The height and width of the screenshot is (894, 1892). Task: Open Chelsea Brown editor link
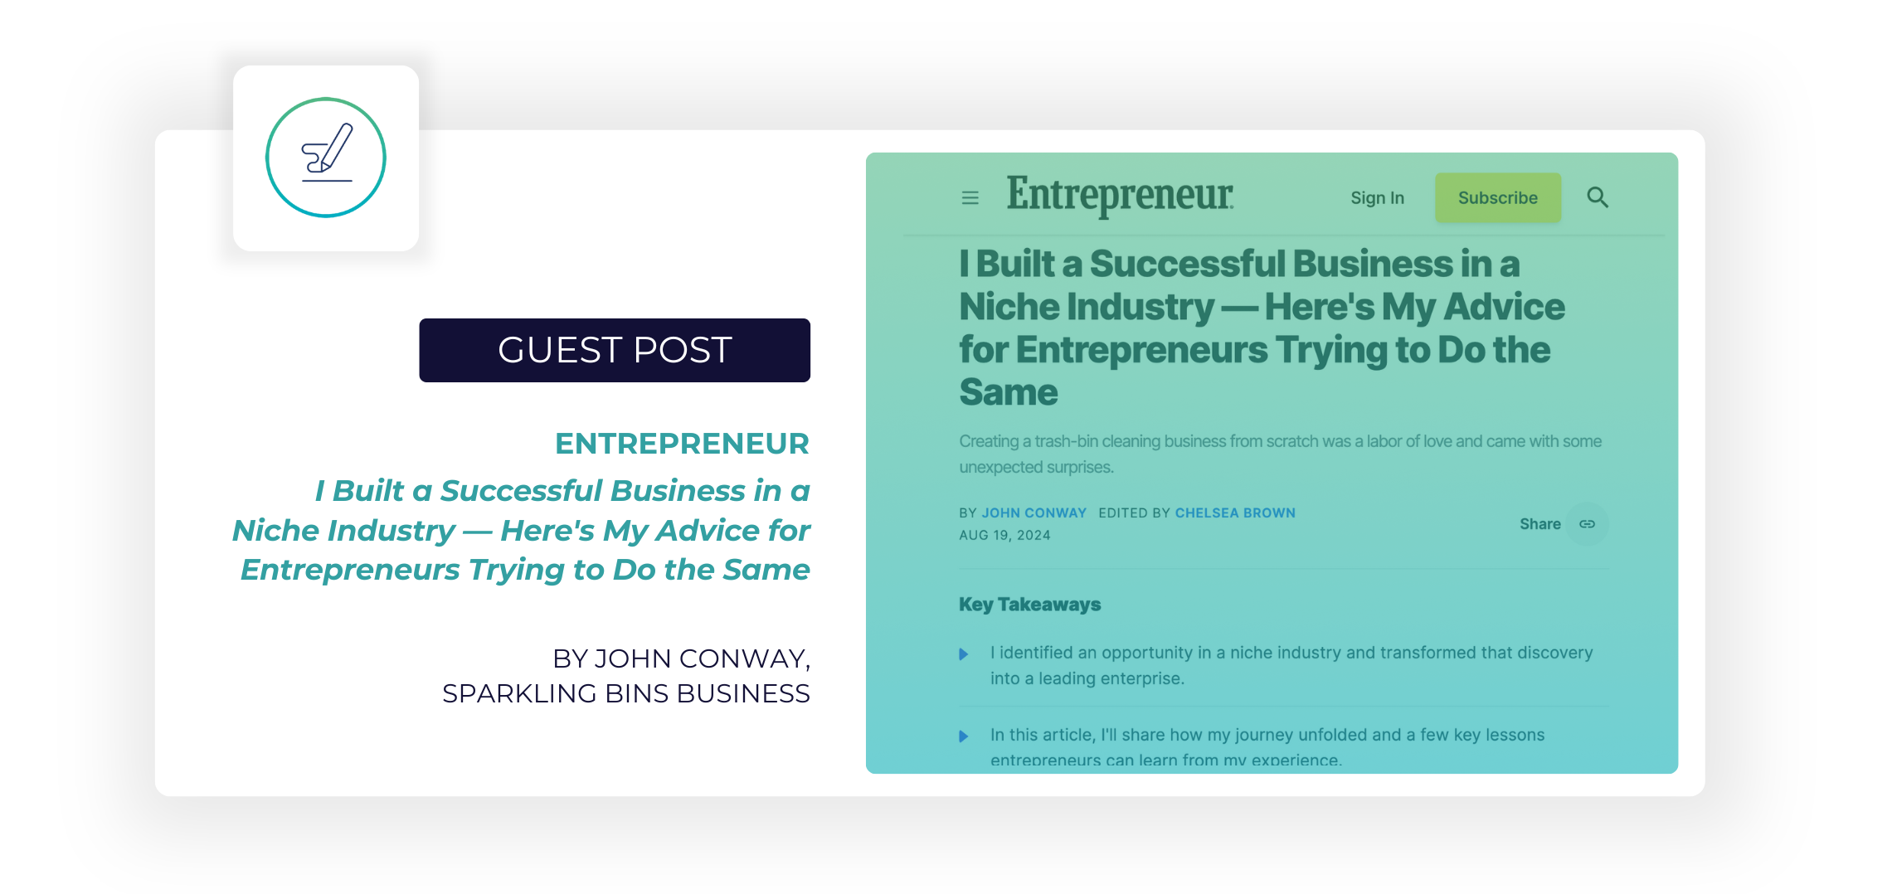pyautogui.click(x=1235, y=513)
